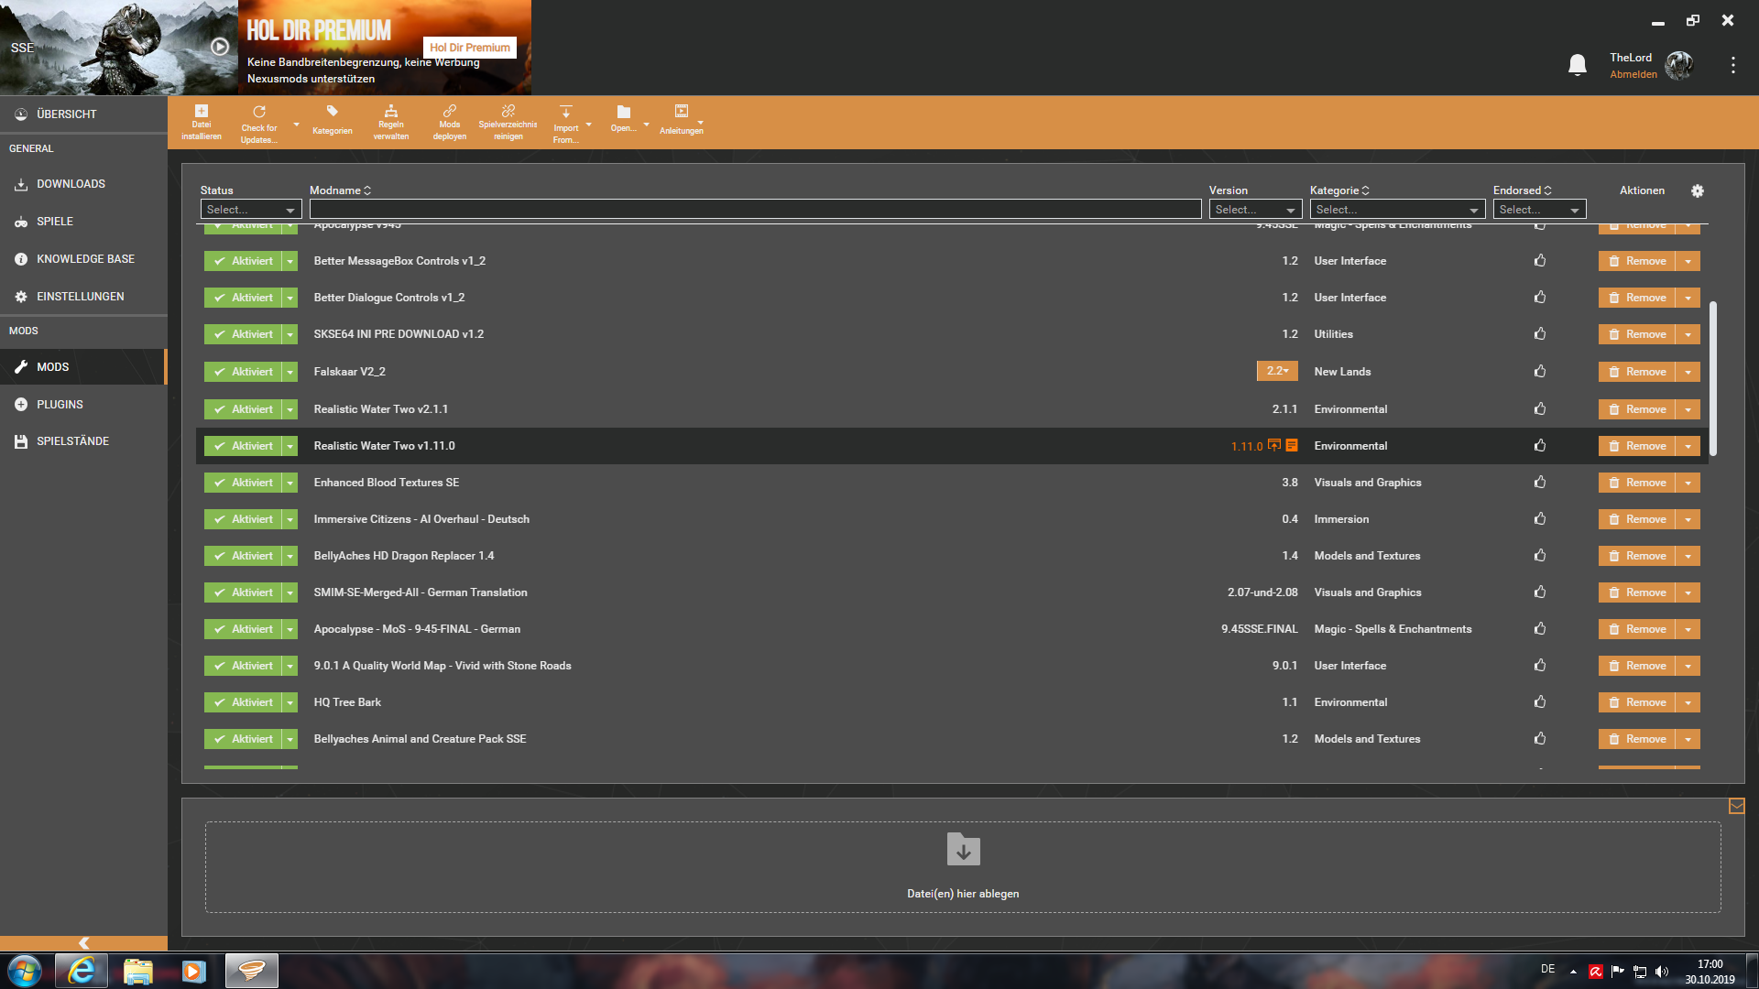This screenshot has width=1759, height=989.
Task: Remove the Immersive Citizens mod
Action: [1637, 519]
